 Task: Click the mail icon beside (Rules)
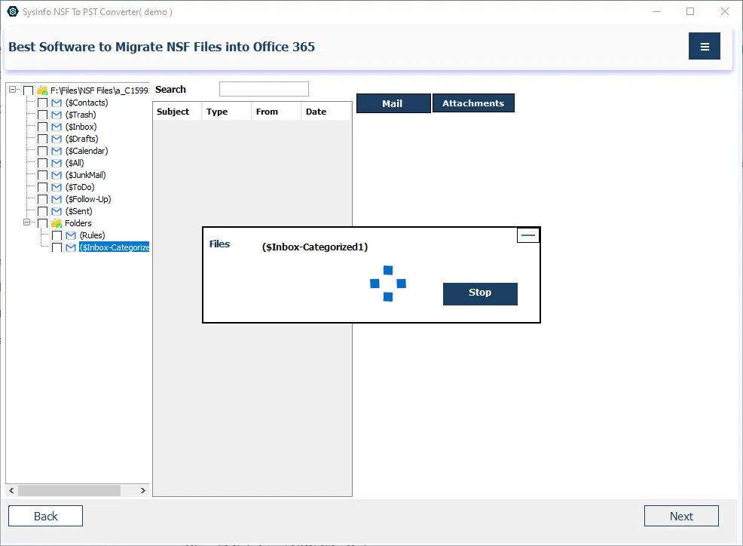71,235
